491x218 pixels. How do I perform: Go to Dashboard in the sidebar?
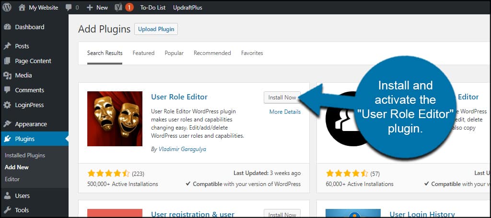point(30,27)
